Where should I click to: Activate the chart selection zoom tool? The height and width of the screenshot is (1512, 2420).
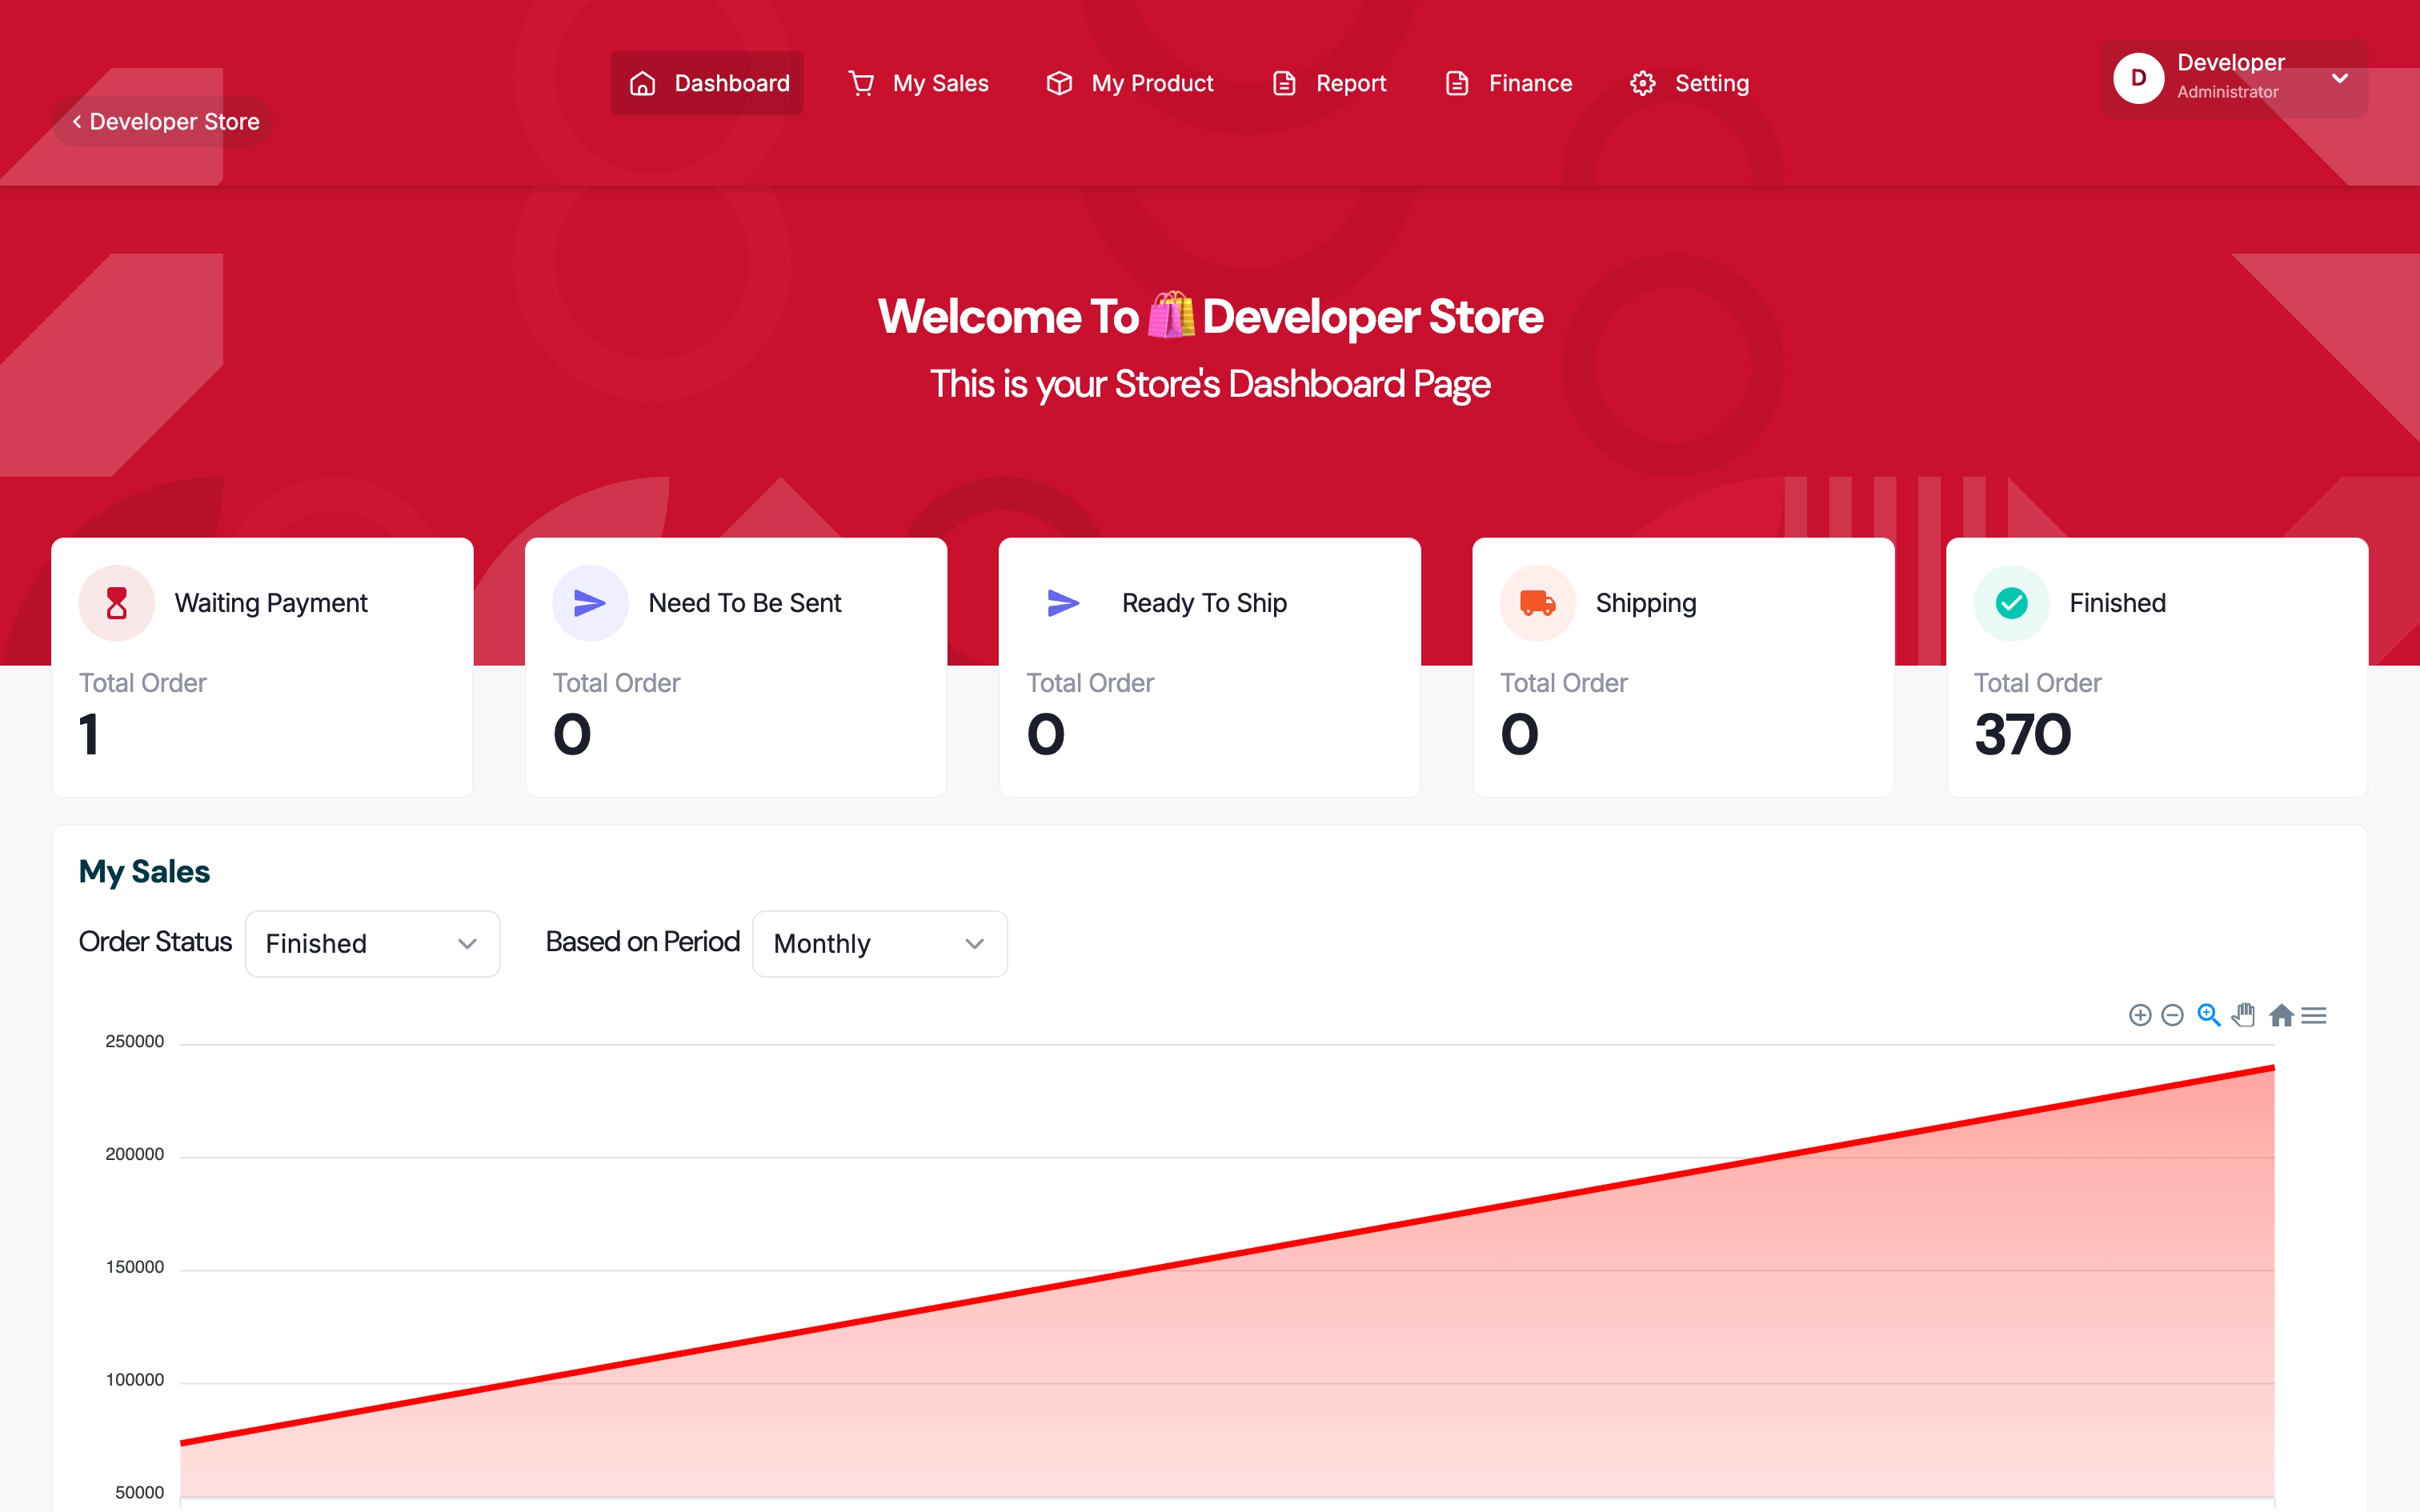(2209, 1015)
